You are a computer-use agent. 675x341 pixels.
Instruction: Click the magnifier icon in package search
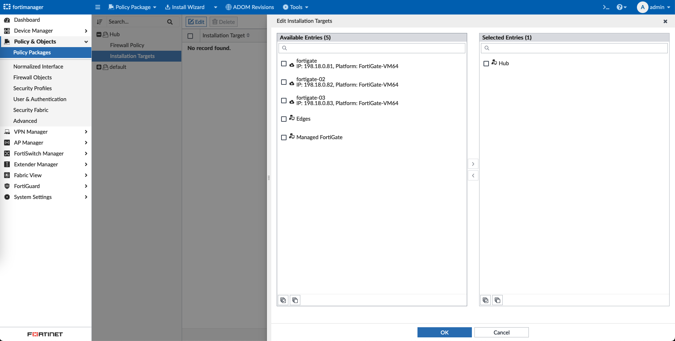(x=170, y=22)
